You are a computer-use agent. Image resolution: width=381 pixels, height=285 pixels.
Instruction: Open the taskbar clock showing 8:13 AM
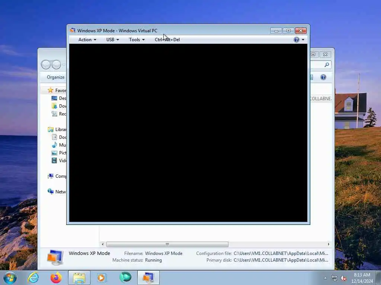pyautogui.click(x=362, y=278)
